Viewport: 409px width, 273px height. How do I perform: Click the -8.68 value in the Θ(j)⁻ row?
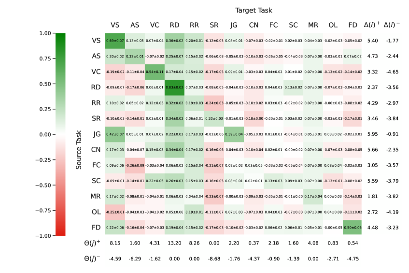[214, 259]
